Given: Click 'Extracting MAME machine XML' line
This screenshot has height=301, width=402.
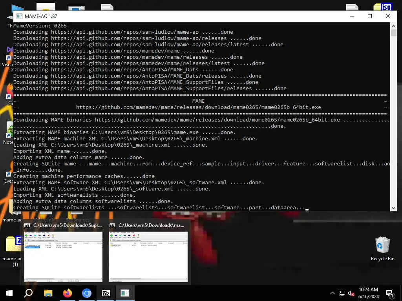Looking at the screenshot, I should (135, 139).
